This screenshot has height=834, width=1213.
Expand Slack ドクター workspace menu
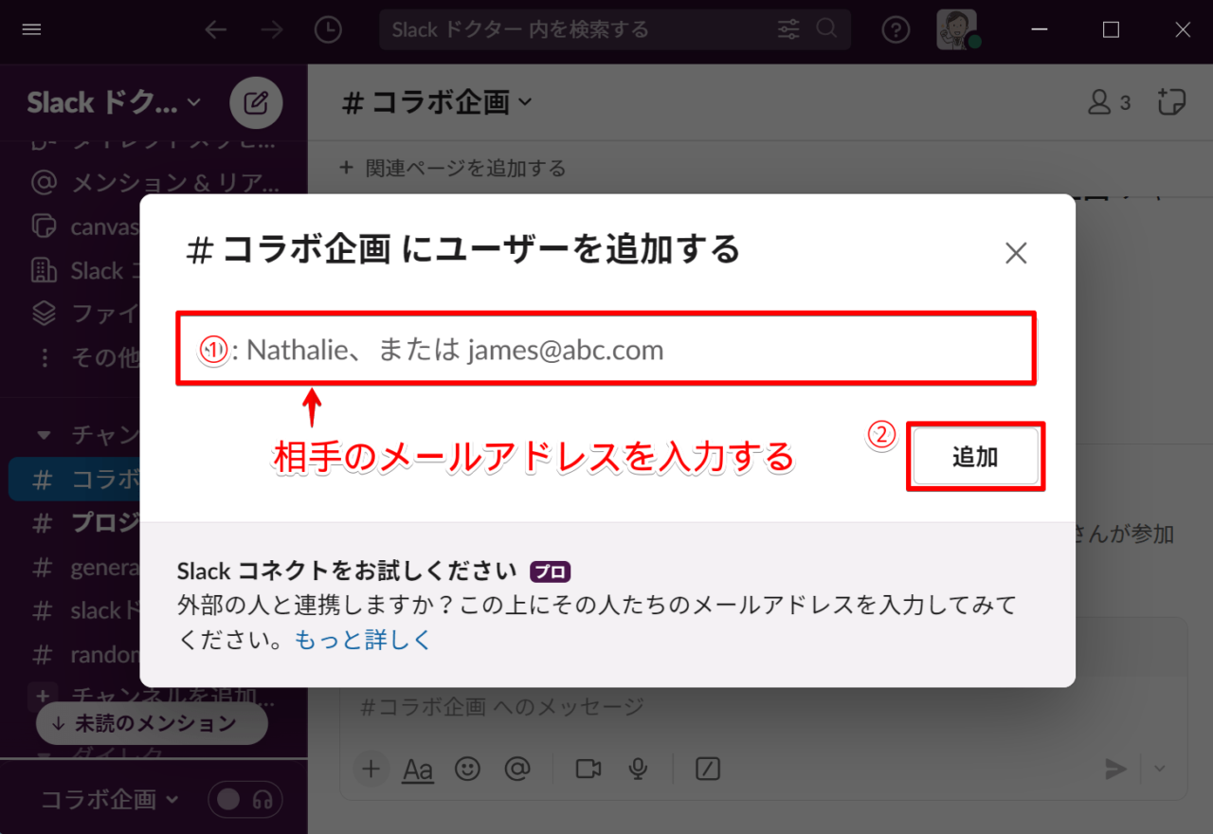[114, 102]
